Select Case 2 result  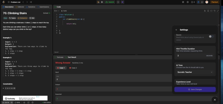(x=73, y=68)
